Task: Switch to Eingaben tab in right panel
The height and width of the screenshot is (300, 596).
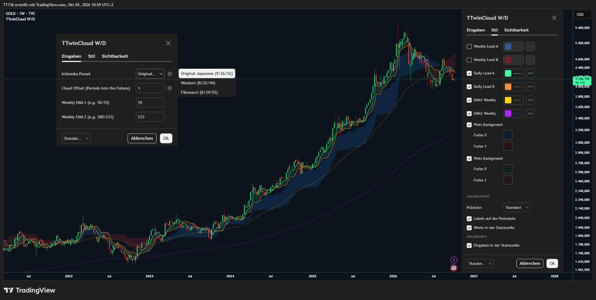Action: tap(476, 30)
